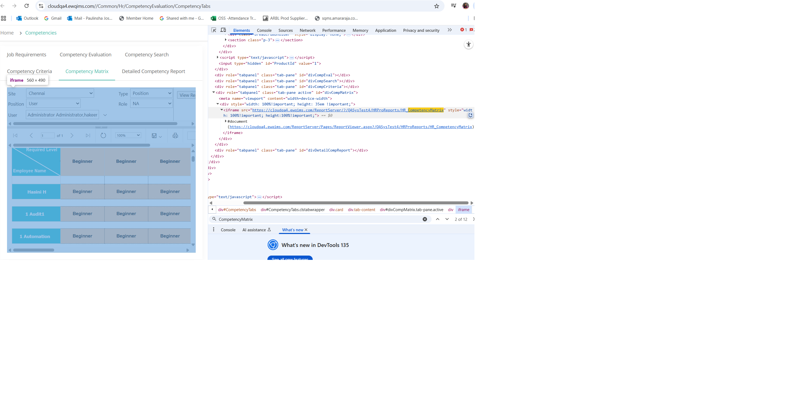The height and width of the screenshot is (406, 785).
Task: Open the drawer three-dot menu beside Console
Action: (x=213, y=229)
